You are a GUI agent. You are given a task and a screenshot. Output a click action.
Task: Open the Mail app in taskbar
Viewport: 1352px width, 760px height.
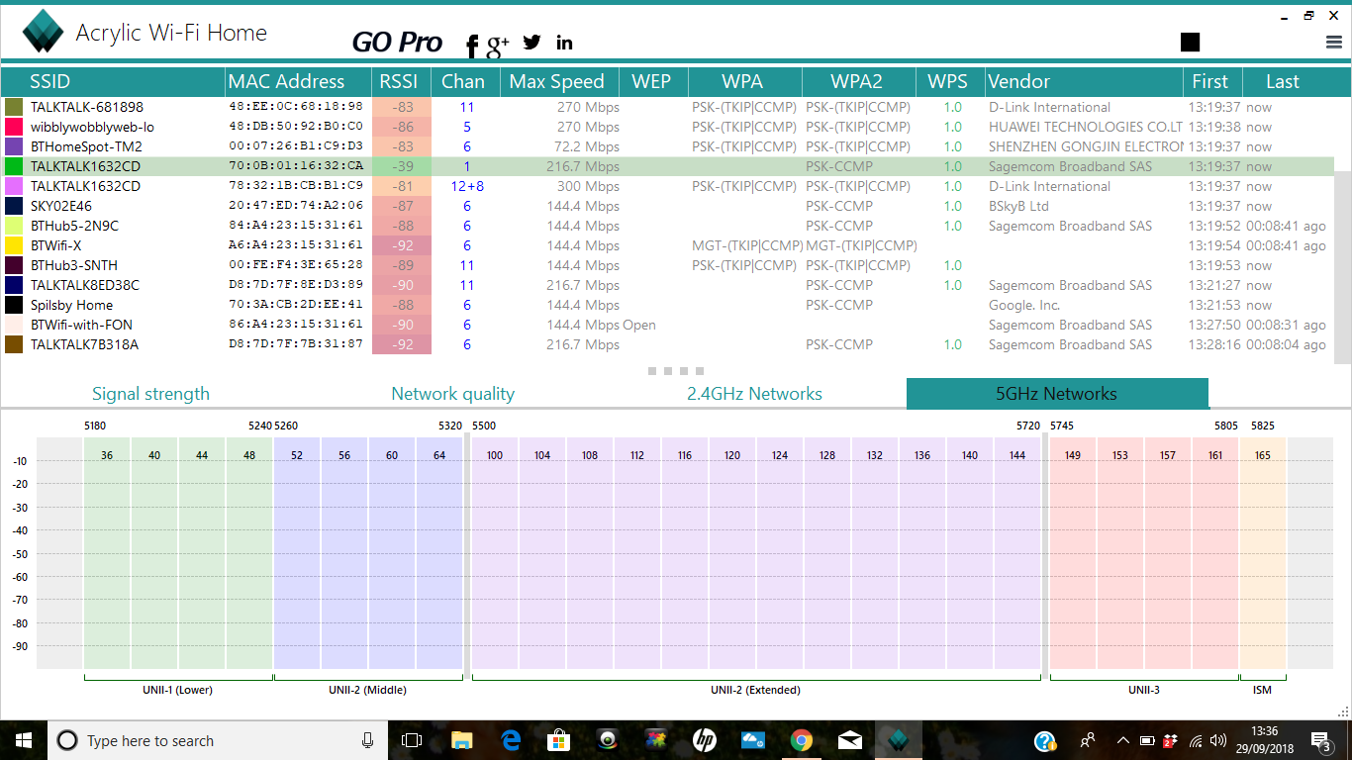click(x=849, y=740)
